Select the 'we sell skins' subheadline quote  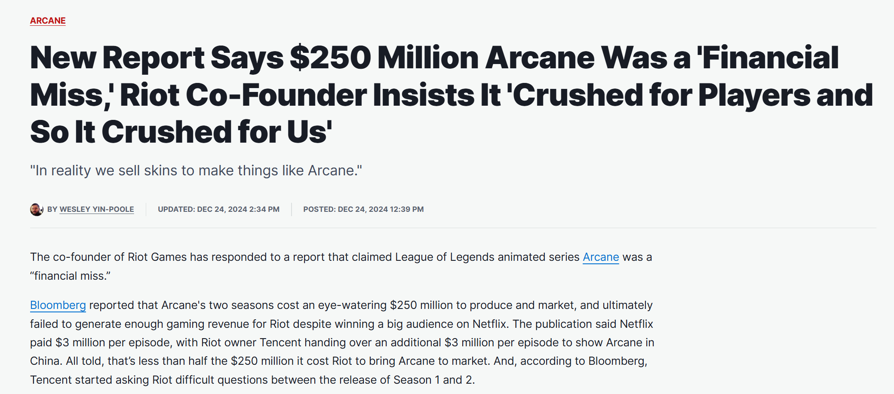[196, 171]
